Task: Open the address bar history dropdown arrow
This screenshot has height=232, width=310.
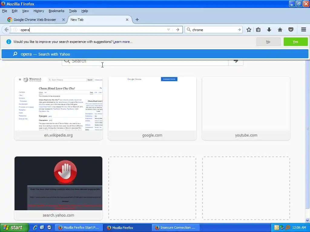Action: point(168,30)
